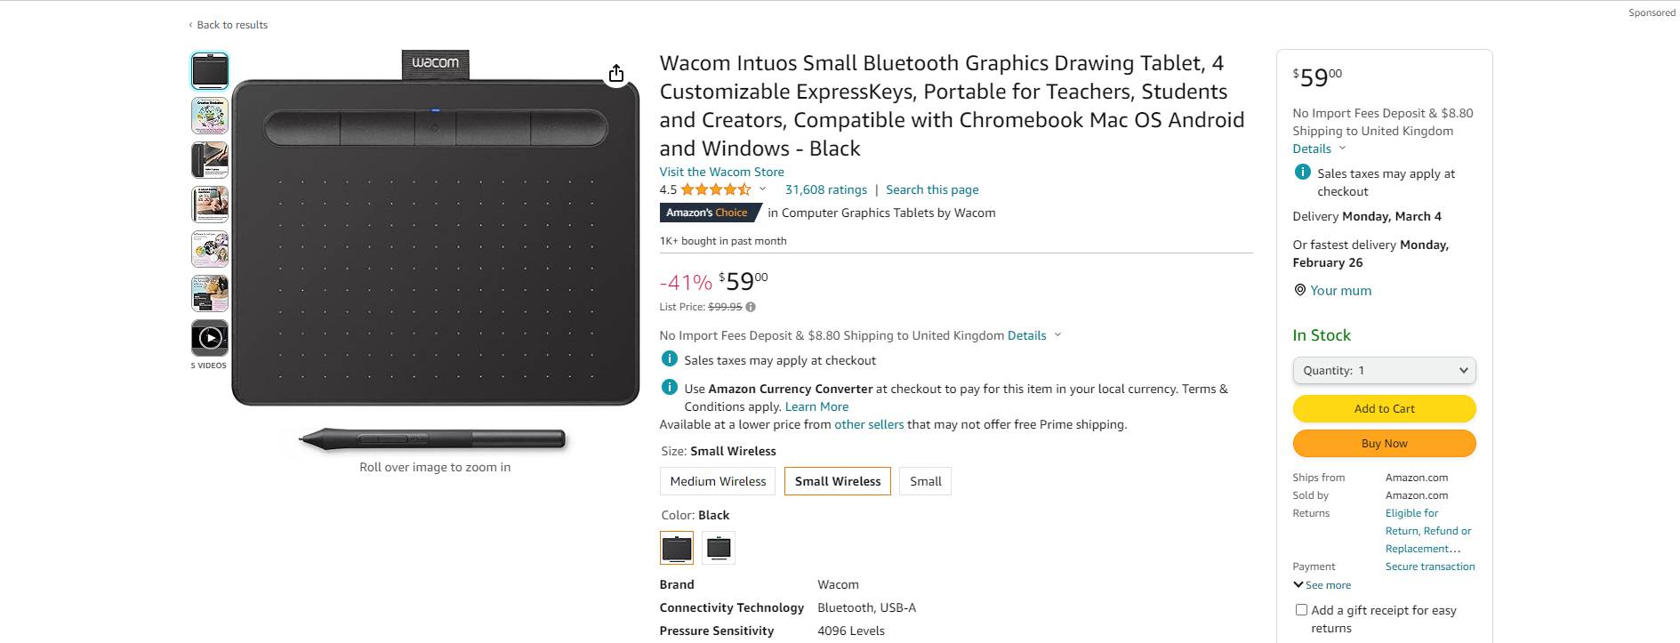The height and width of the screenshot is (643, 1680).
Task: Open Search this page link
Action: (931, 189)
